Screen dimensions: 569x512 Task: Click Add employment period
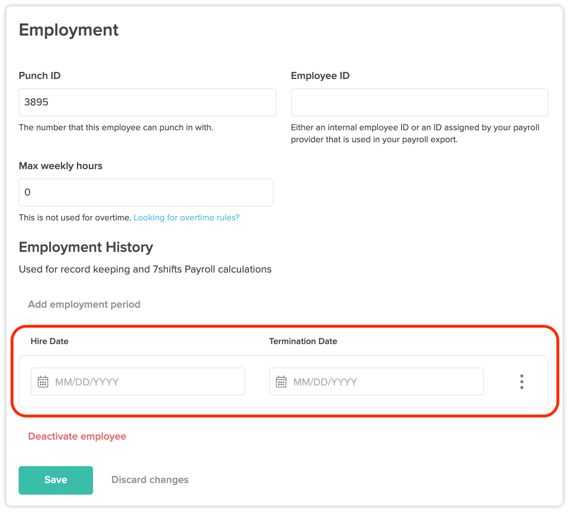click(84, 304)
